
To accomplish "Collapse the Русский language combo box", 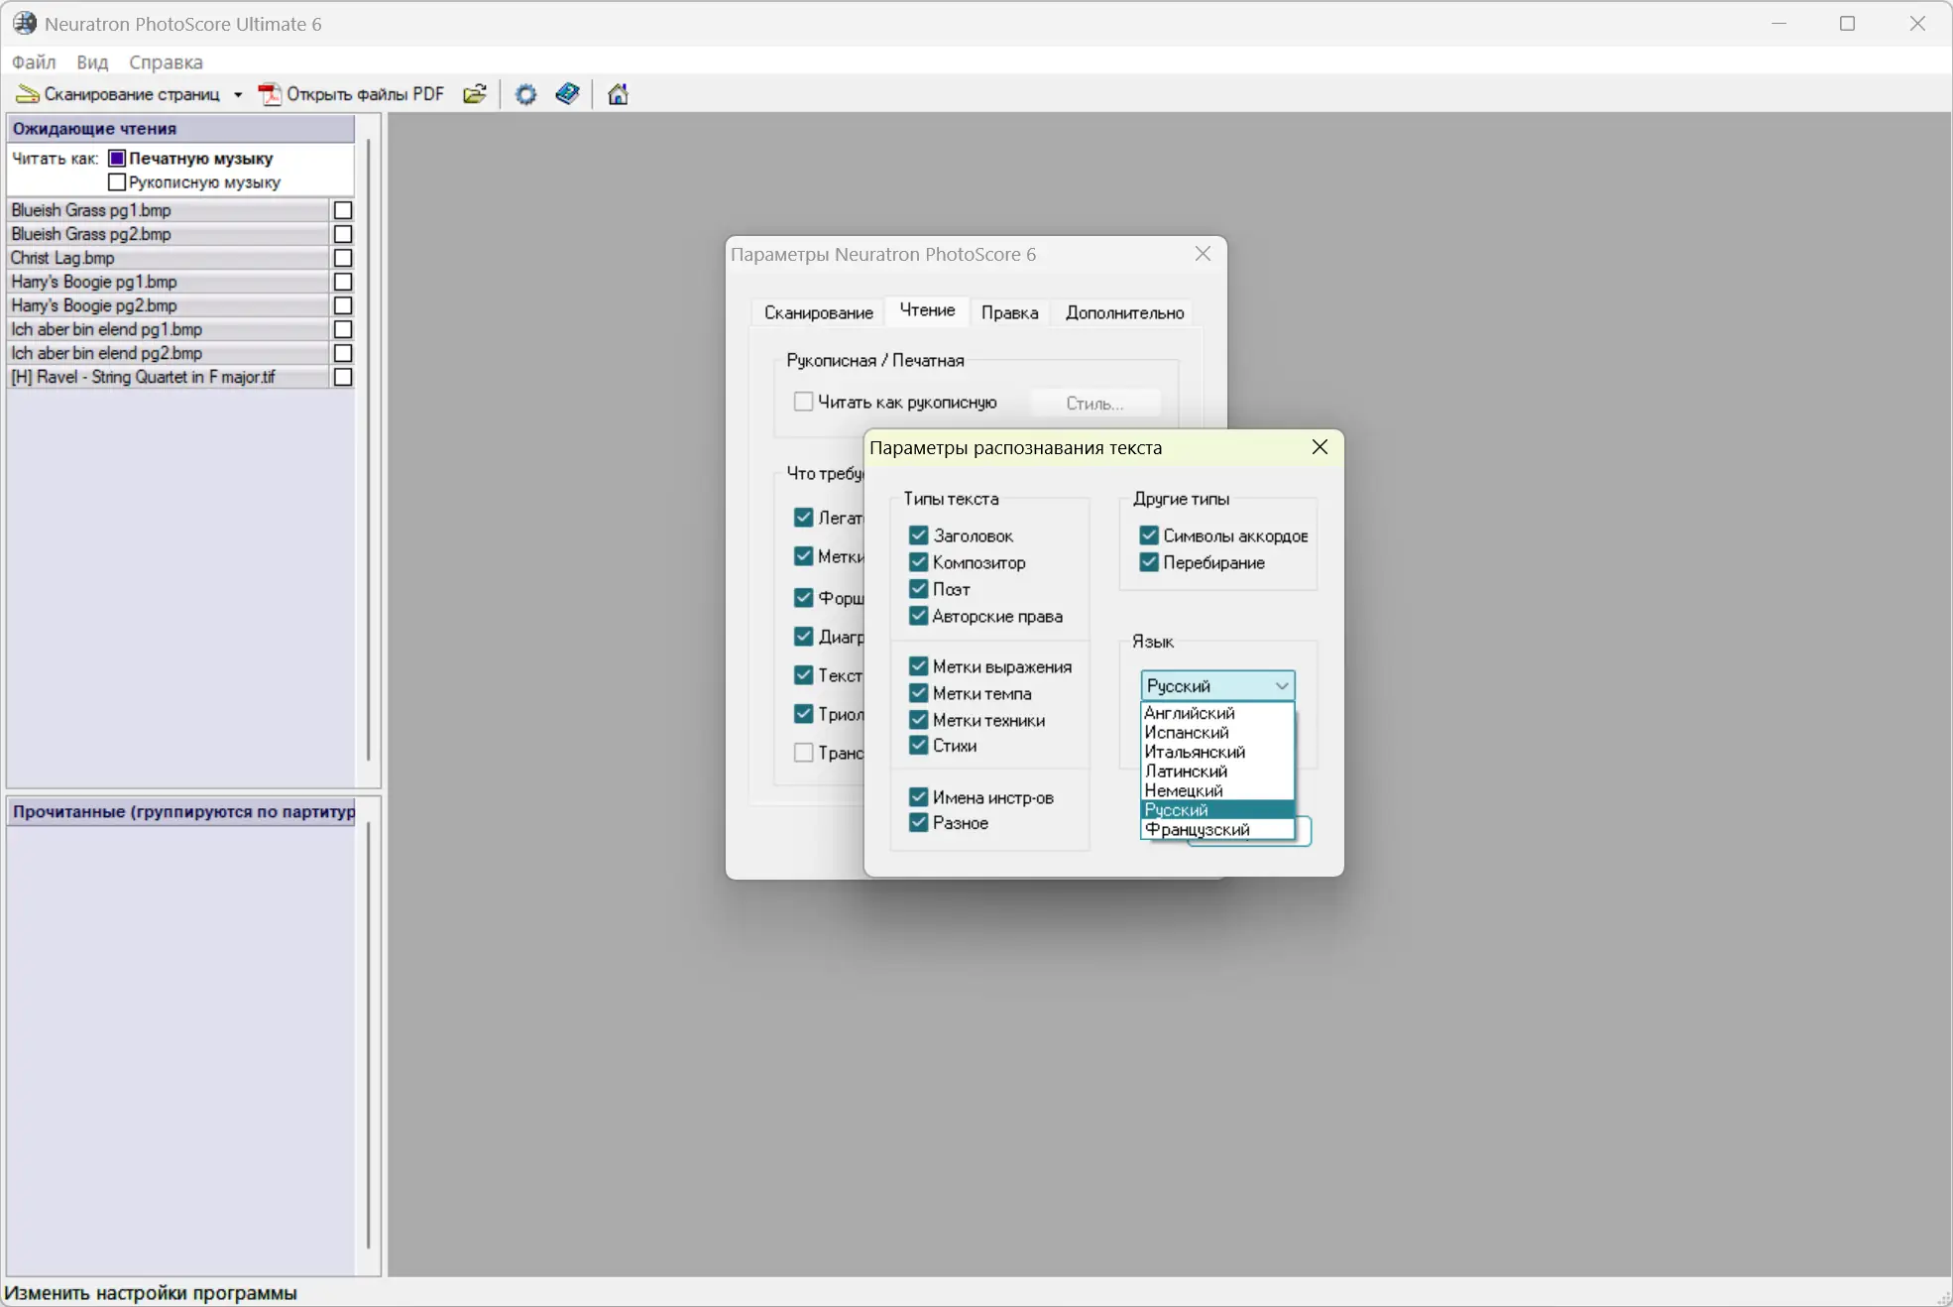I will pyautogui.click(x=1281, y=686).
